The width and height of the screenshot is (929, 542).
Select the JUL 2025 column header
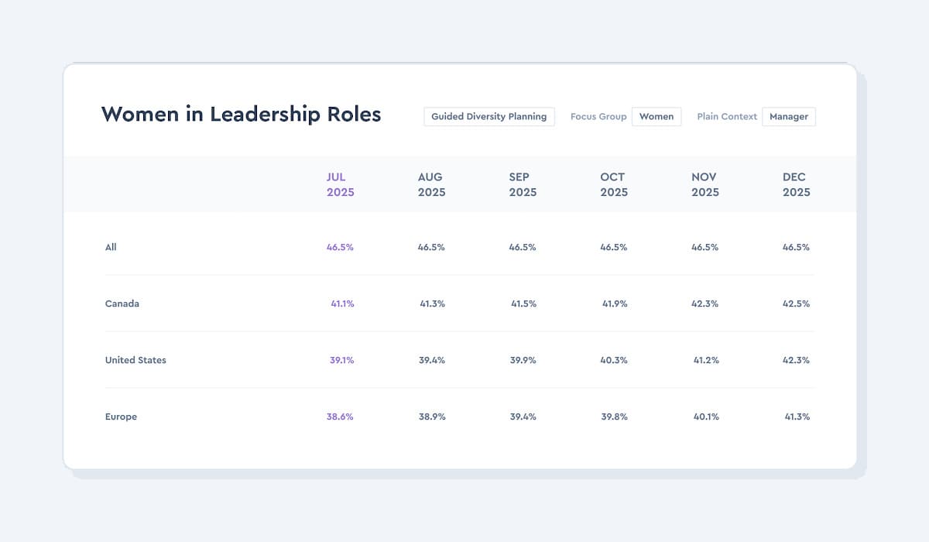(x=341, y=184)
